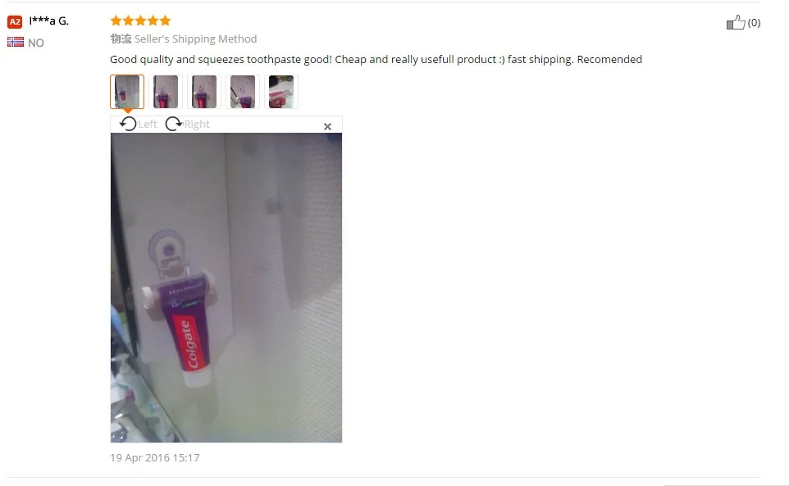Click the thumbs-up helpful icon
The image size is (789, 486).
click(x=736, y=22)
